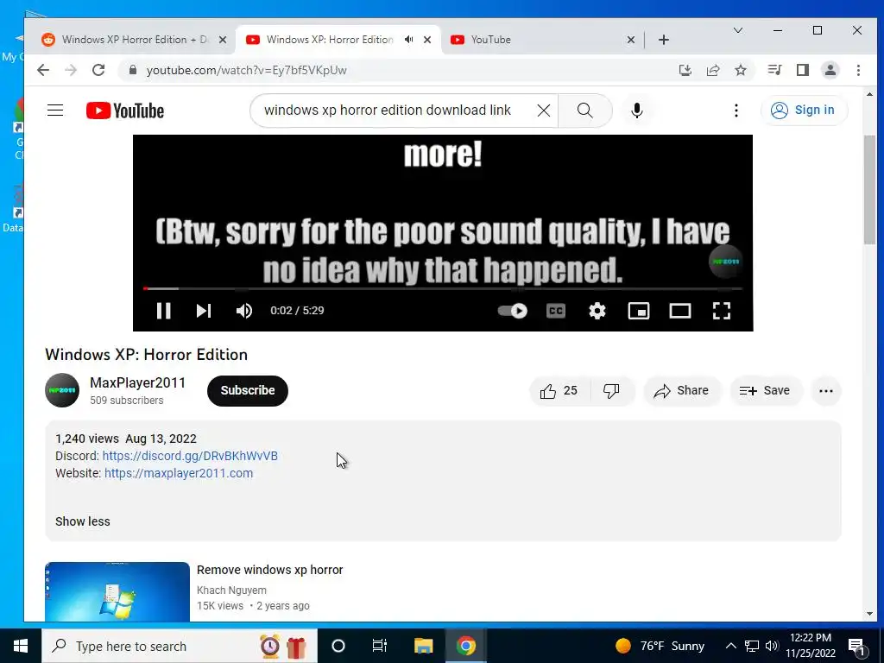Expand the Chrome tab search chevron

click(x=737, y=30)
